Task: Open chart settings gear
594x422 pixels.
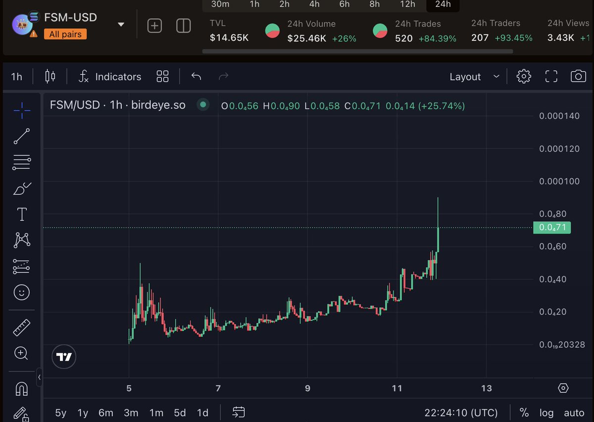Action: [x=524, y=76]
